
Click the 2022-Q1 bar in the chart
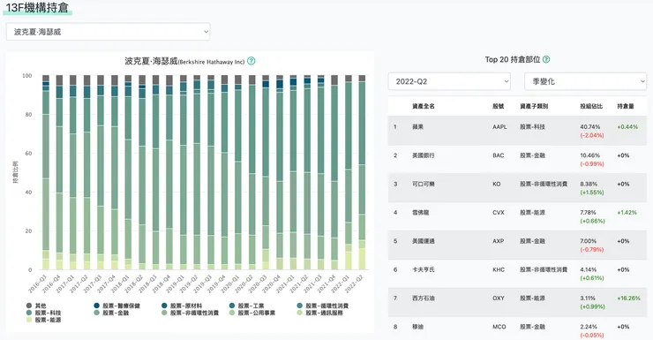[x=349, y=172]
